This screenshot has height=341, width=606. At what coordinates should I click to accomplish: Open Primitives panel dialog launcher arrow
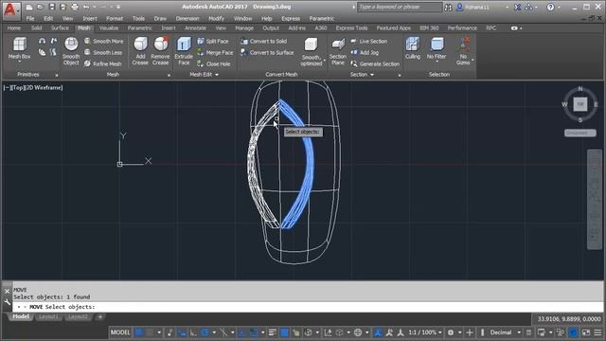tap(57, 75)
